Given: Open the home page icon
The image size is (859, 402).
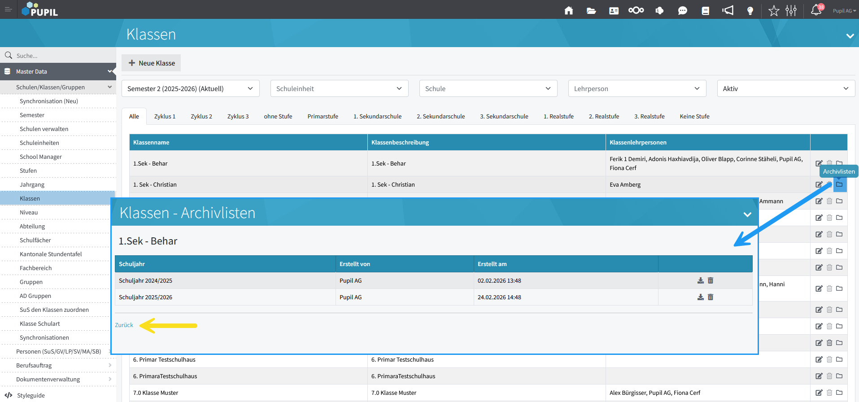Looking at the screenshot, I should coord(568,10).
